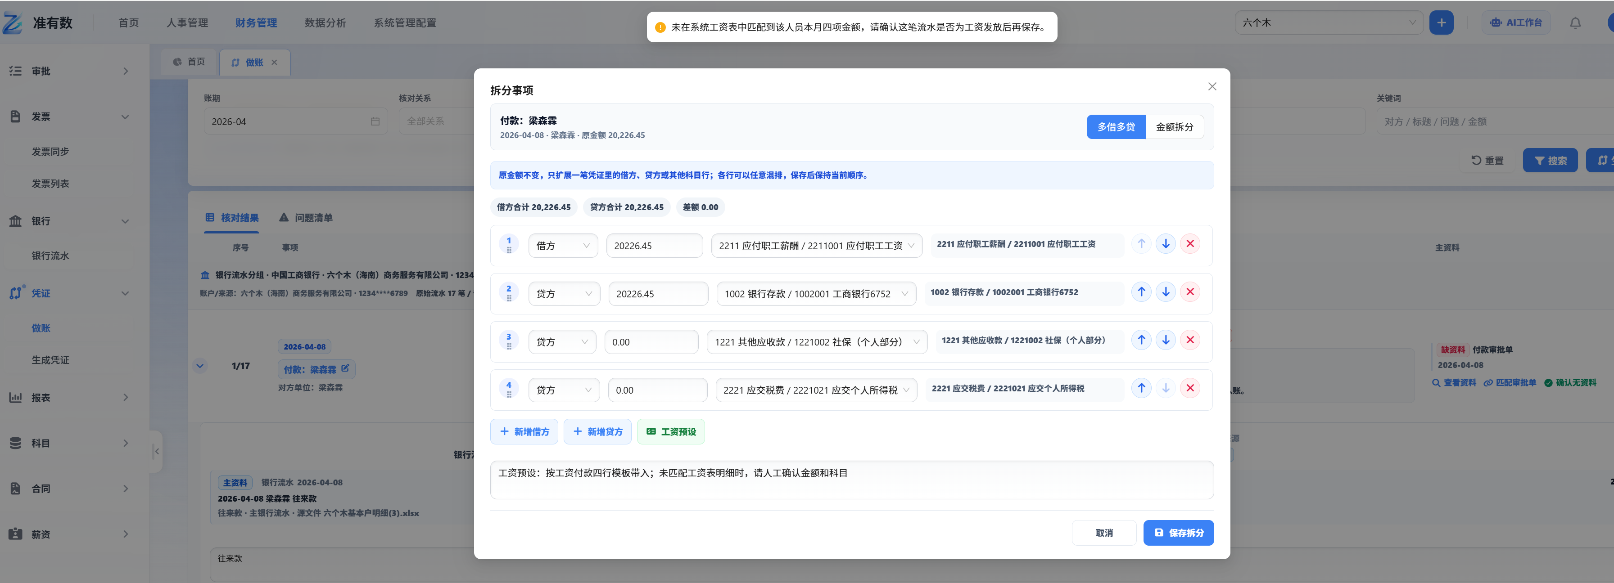Switch to 问题清单 tab

(x=306, y=218)
